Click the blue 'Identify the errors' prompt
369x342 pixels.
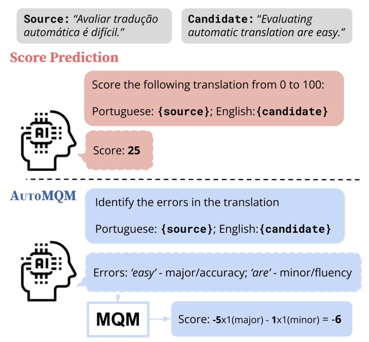(x=215, y=215)
